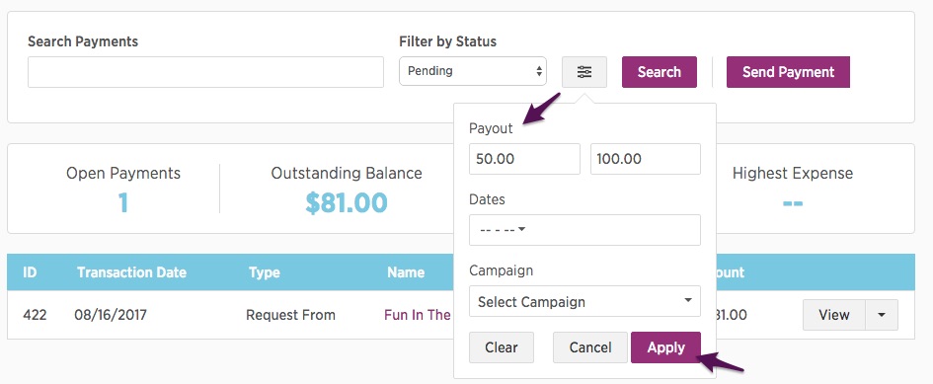This screenshot has height=384, width=933.
Task: Open the Fun In The campaign link
Action: coord(419,315)
